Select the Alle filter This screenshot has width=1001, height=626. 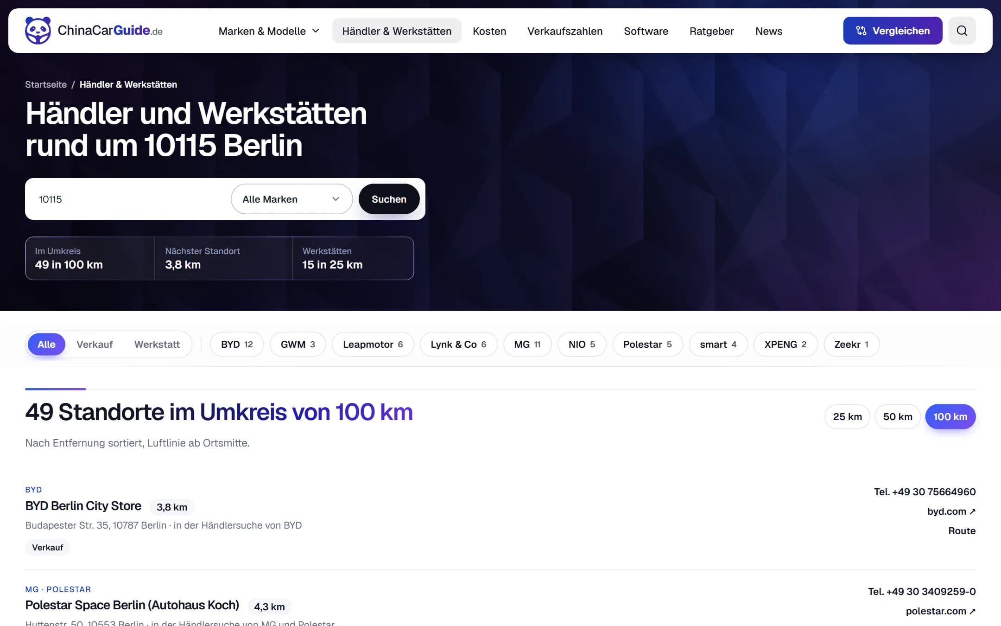[x=46, y=344]
